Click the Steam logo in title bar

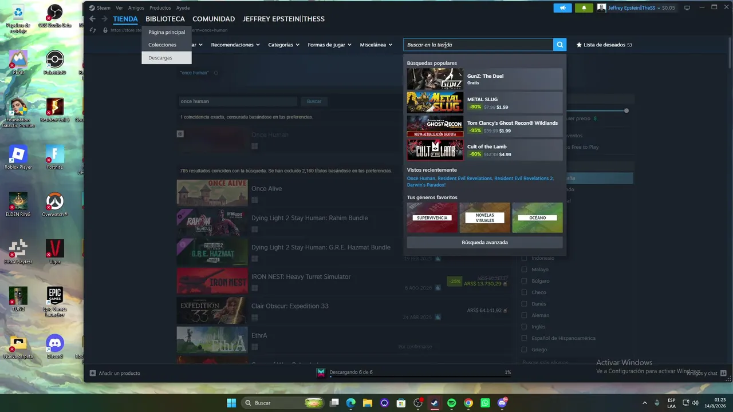pyautogui.click(x=92, y=8)
